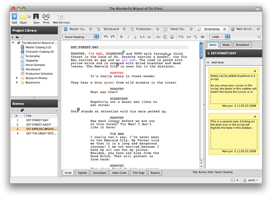This screenshot has width=272, height=197.
Task: Click the Open folder icon
Action: pos(23,17)
